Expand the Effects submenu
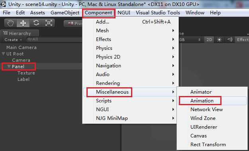This screenshot has height=151, width=249. (130, 39)
